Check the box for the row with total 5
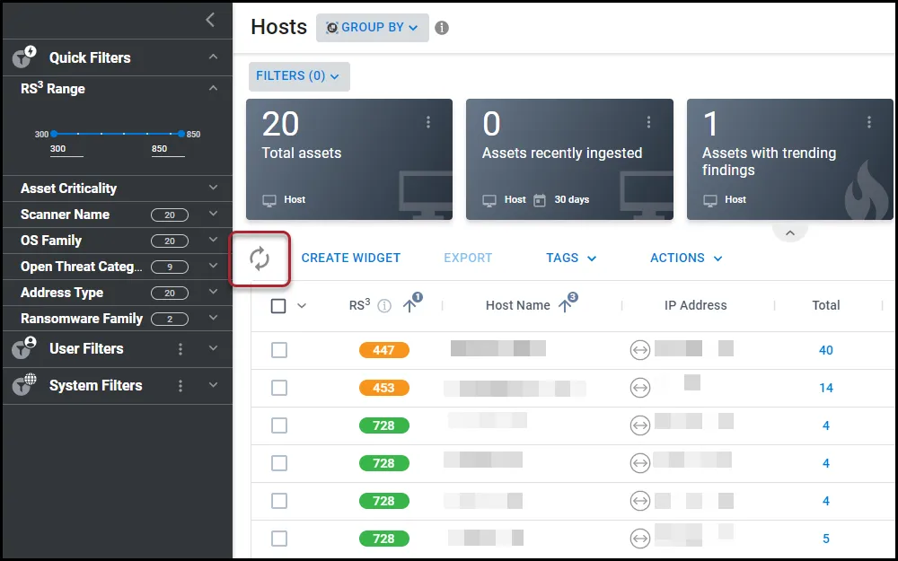 (x=279, y=539)
